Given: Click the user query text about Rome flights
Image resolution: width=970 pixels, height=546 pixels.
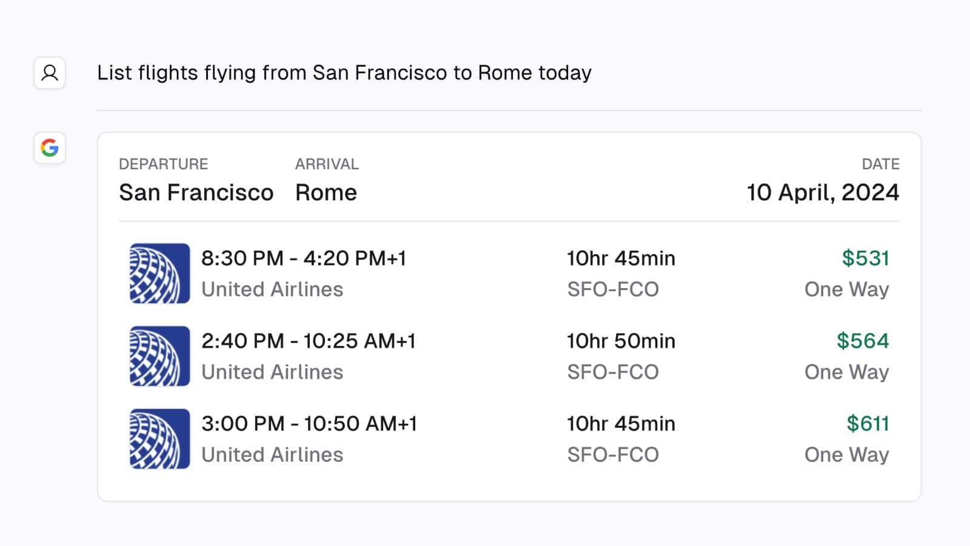Looking at the screenshot, I should pos(344,73).
